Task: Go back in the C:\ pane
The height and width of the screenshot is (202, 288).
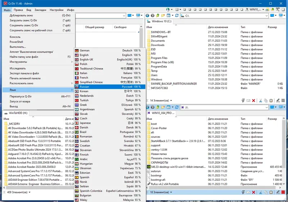Action: pos(148,15)
